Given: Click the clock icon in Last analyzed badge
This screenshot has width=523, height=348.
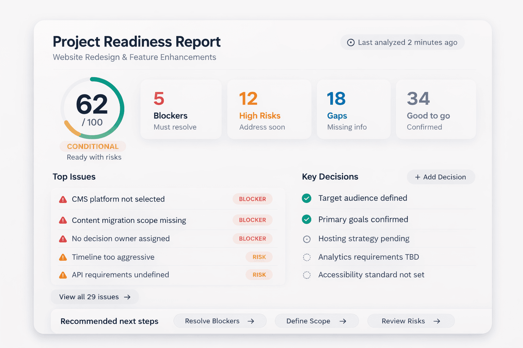Looking at the screenshot, I should tap(351, 42).
